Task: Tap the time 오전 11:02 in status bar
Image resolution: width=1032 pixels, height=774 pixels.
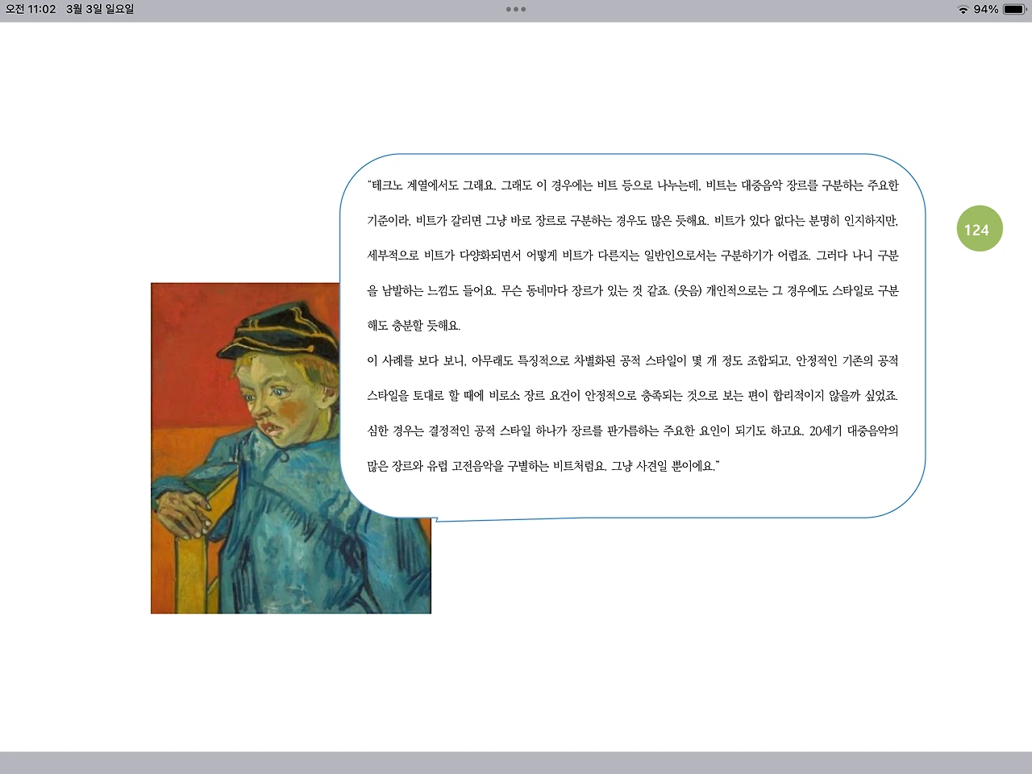Action: click(31, 10)
